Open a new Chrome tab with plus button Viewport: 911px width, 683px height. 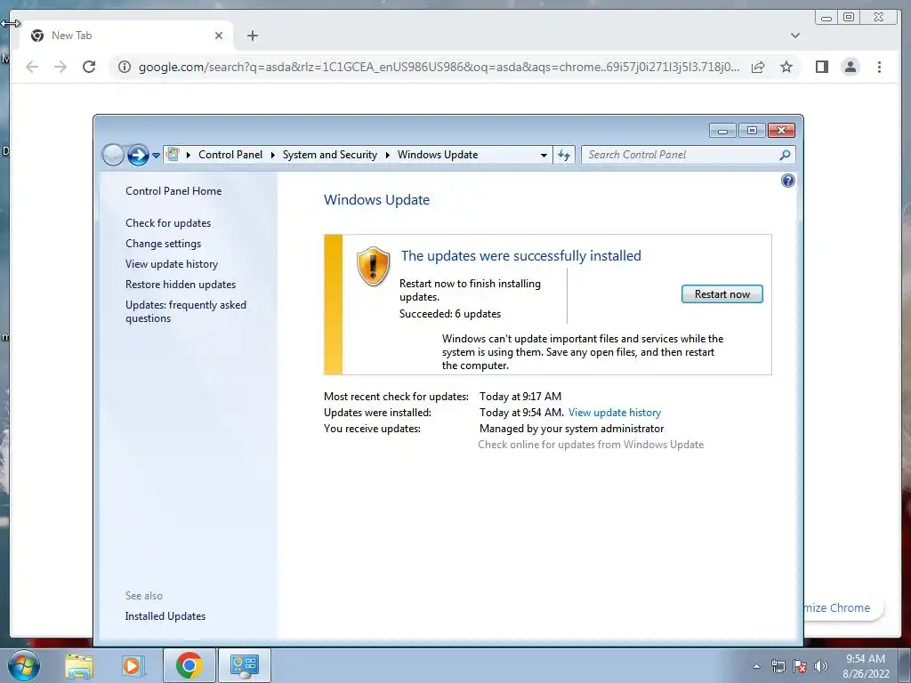click(x=252, y=36)
